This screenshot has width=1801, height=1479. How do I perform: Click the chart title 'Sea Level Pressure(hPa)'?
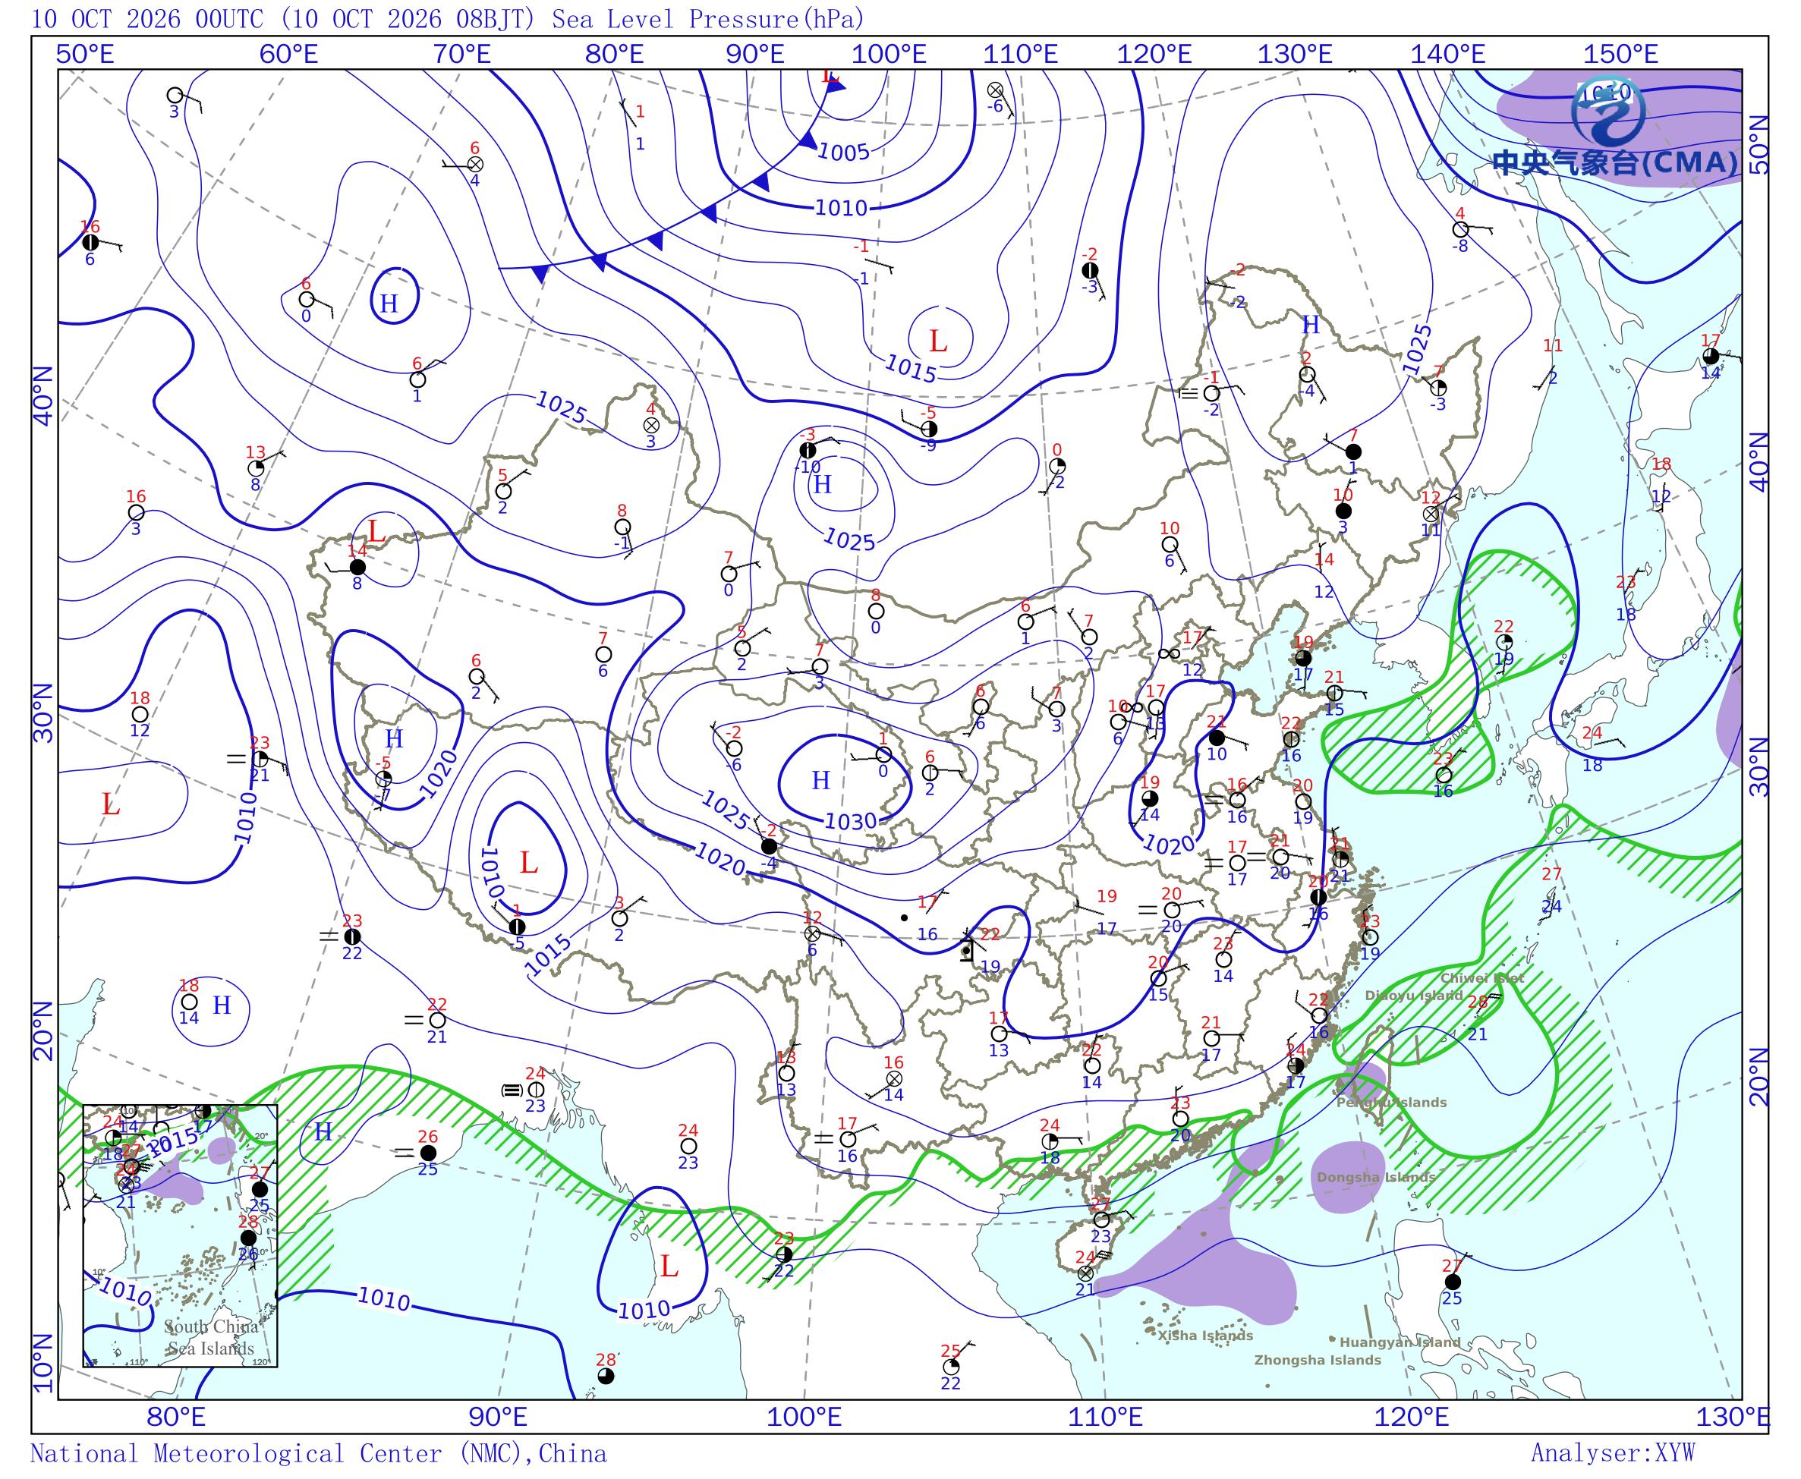707,19
